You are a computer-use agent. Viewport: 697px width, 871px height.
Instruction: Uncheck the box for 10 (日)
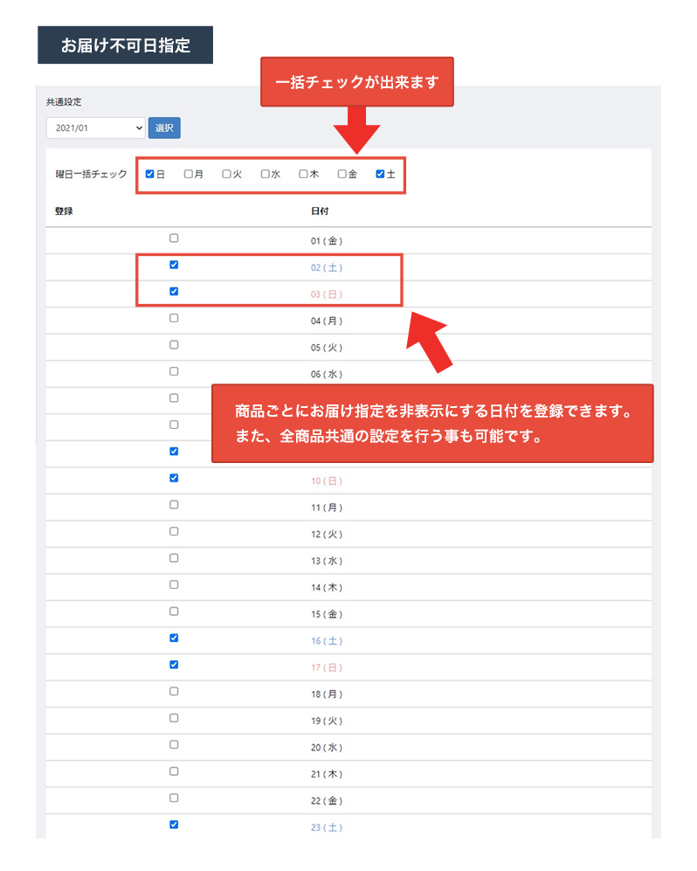click(174, 478)
